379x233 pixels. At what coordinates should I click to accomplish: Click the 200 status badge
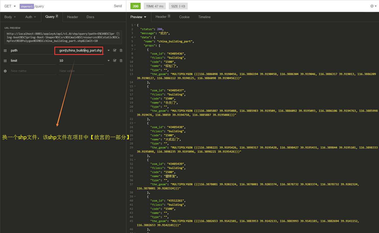tap(136, 6)
